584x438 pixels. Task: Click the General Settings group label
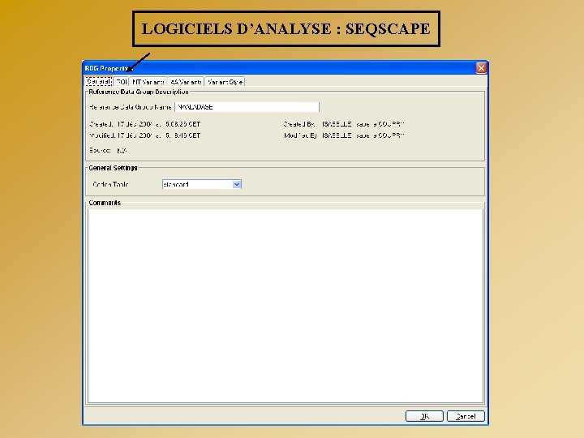pos(113,168)
